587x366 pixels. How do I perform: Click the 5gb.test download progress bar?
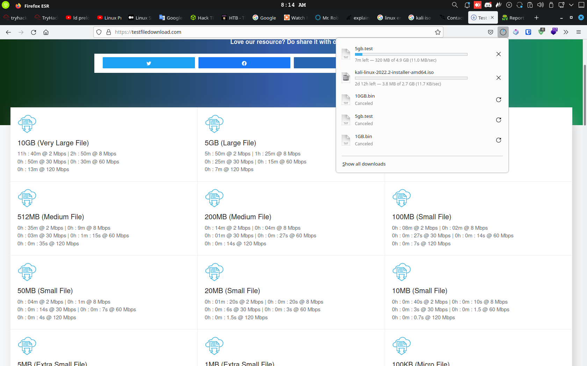pyautogui.click(x=411, y=54)
